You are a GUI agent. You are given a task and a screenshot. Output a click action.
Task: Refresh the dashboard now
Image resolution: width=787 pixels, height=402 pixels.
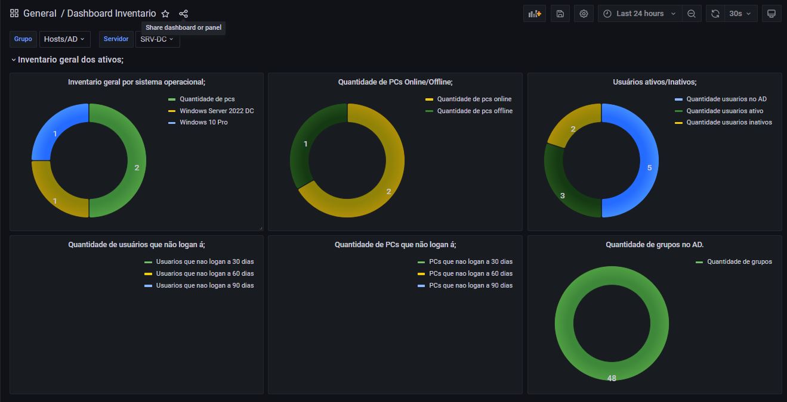point(715,14)
